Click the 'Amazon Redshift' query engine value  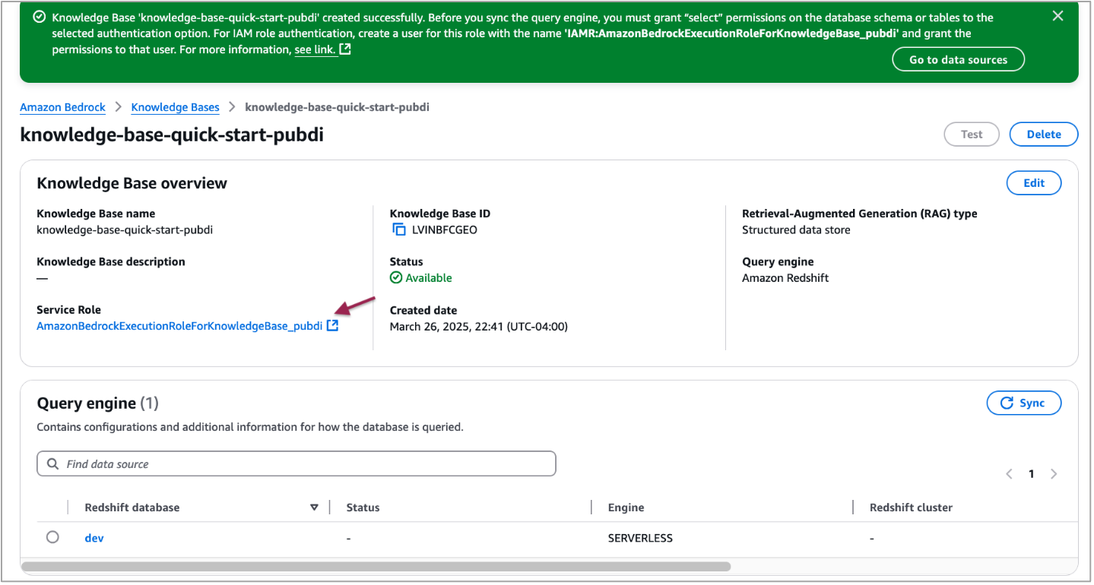click(x=785, y=278)
